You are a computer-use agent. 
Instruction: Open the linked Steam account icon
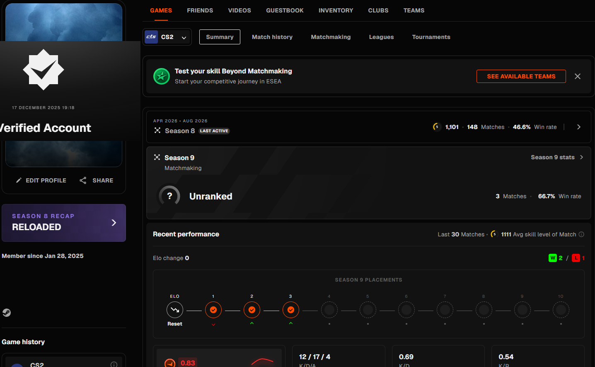[x=7, y=313]
